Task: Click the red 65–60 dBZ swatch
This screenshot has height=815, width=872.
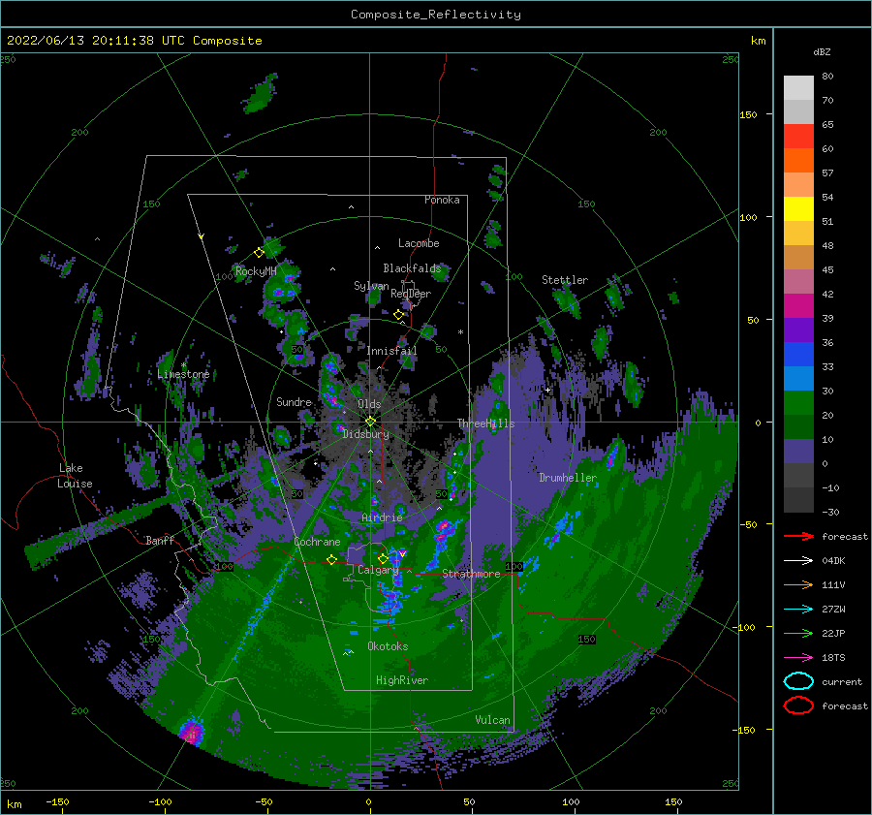Action: (x=798, y=137)
